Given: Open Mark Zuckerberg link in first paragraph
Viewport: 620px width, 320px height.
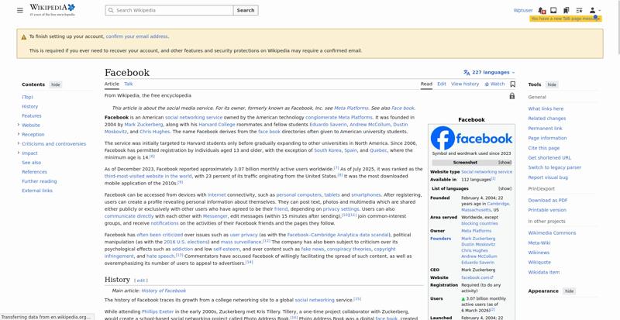Looking at the screenshot, I should coord(143,125).
